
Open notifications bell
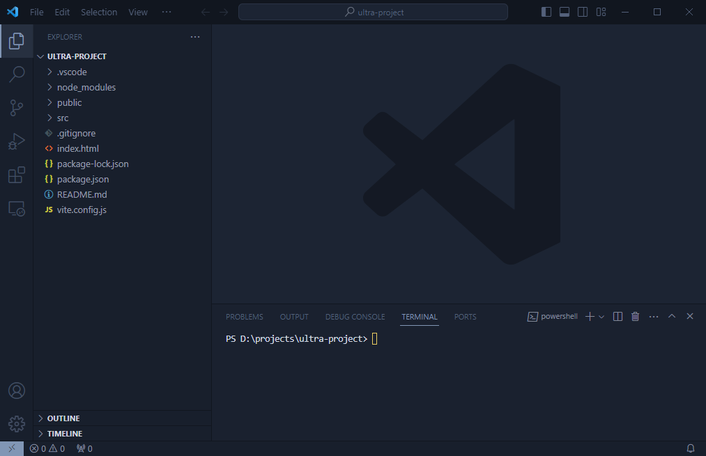690,448
